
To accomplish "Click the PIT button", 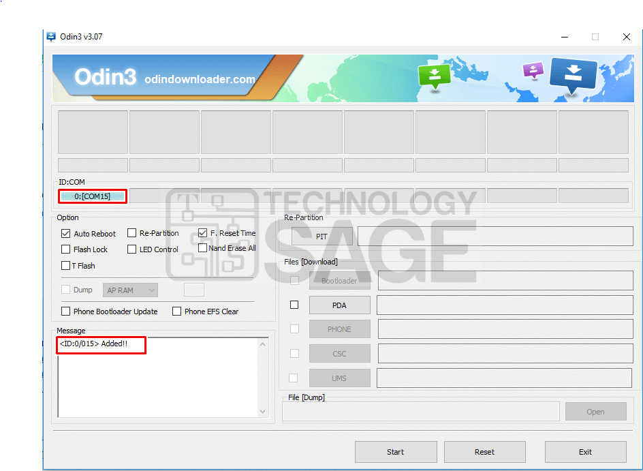I will 322,237.
